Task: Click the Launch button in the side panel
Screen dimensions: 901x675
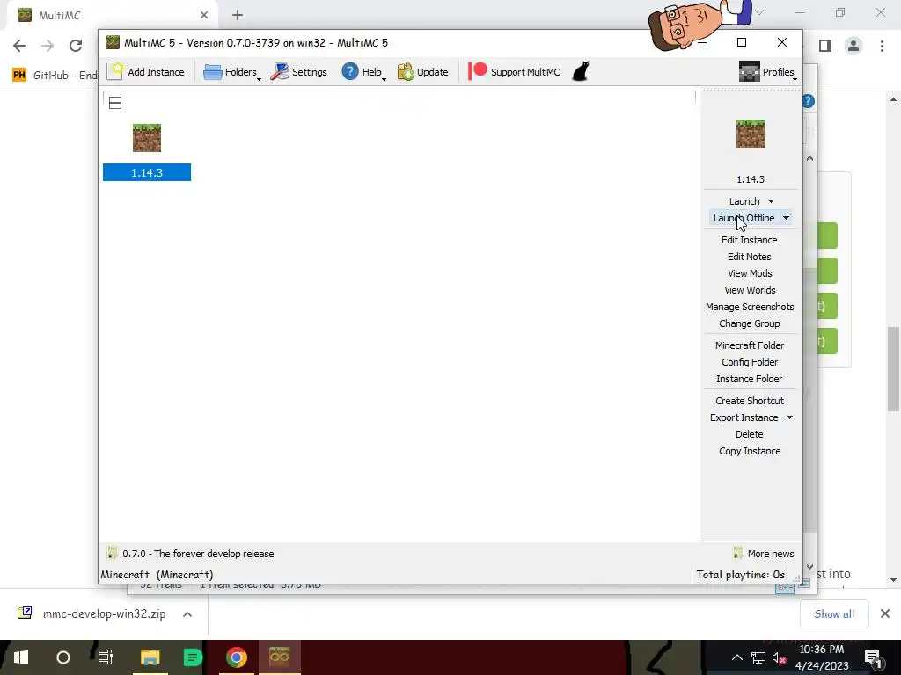Action: 744,201
